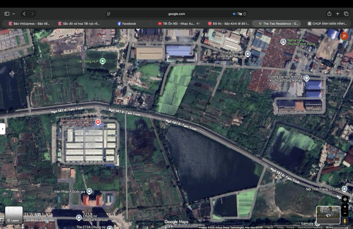Click the Gamuda place label
353x229 pixels.
307,223
